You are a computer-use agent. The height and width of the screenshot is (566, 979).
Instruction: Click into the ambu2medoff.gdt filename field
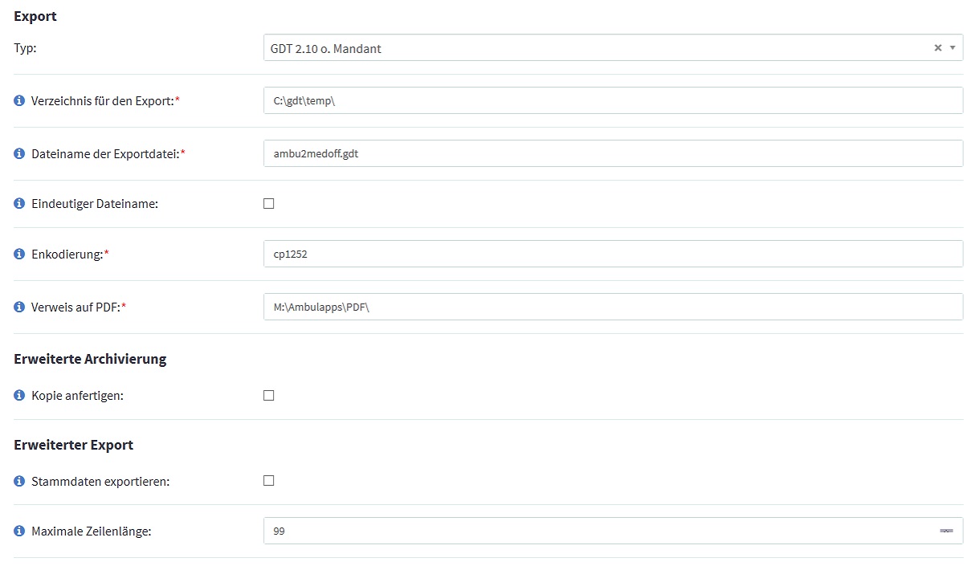614,153
